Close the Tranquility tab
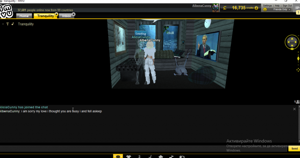 [56, 14]
